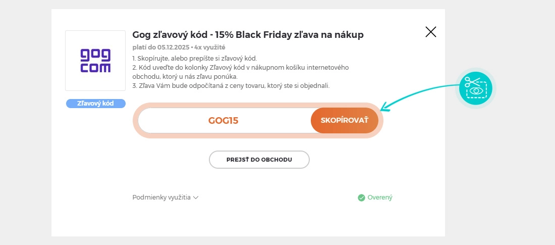Copy the code with the SKOPÍROVAŤ button
The width and height of the screenshot is (555, 245).
tap(344, 120)
